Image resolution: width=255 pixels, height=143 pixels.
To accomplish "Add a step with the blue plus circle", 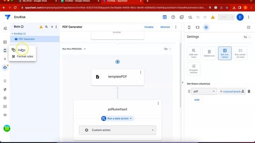I will point(118,62).
